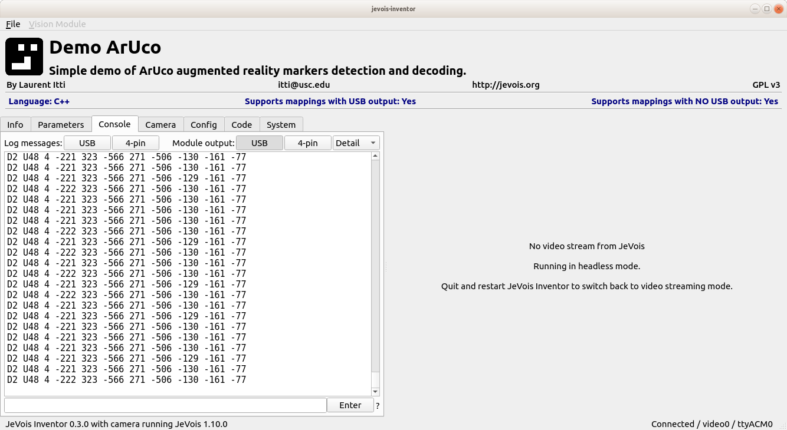Click 'JeVois Inventor 0.3.0' status bar text

pos(116,424)
